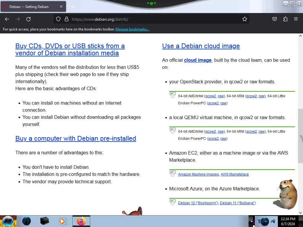
Task: Open a new tab with the plus button
Action: click(x=72, y=7)
